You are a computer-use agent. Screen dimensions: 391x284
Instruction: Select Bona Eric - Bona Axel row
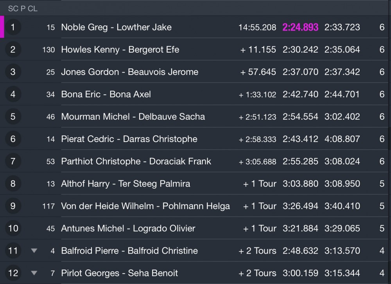(x=195, y=94)
